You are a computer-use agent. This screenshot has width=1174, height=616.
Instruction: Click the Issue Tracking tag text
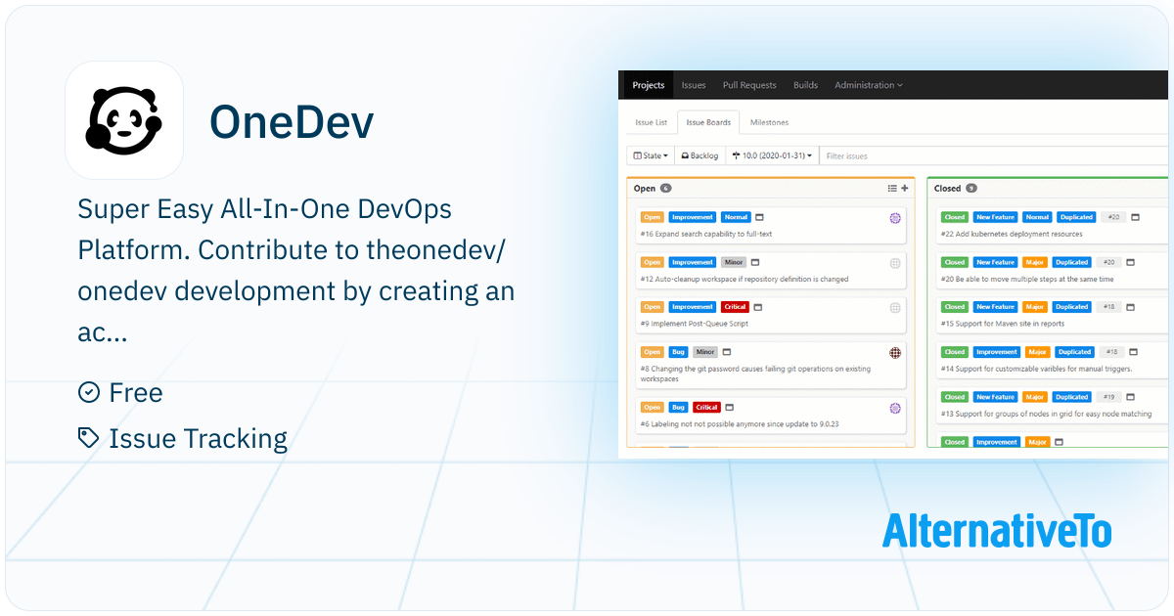(x=198, y=439)
